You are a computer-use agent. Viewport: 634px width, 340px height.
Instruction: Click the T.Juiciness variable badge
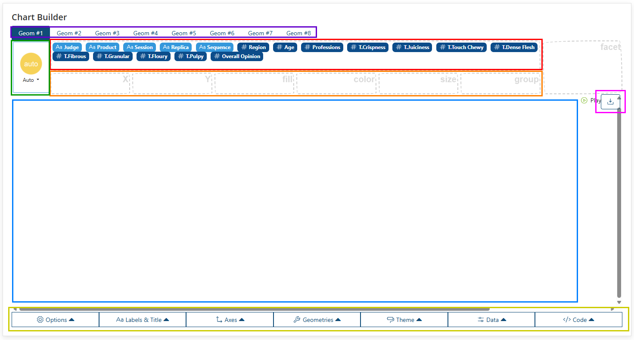click(x=412, y=47)
